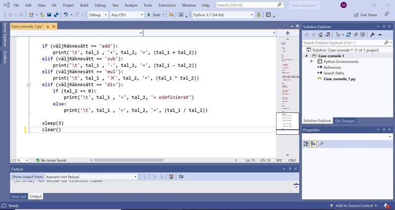
Task: Open Properties wrench icon in Solution Explorer toolbar
Action: [x=372, y=35]
